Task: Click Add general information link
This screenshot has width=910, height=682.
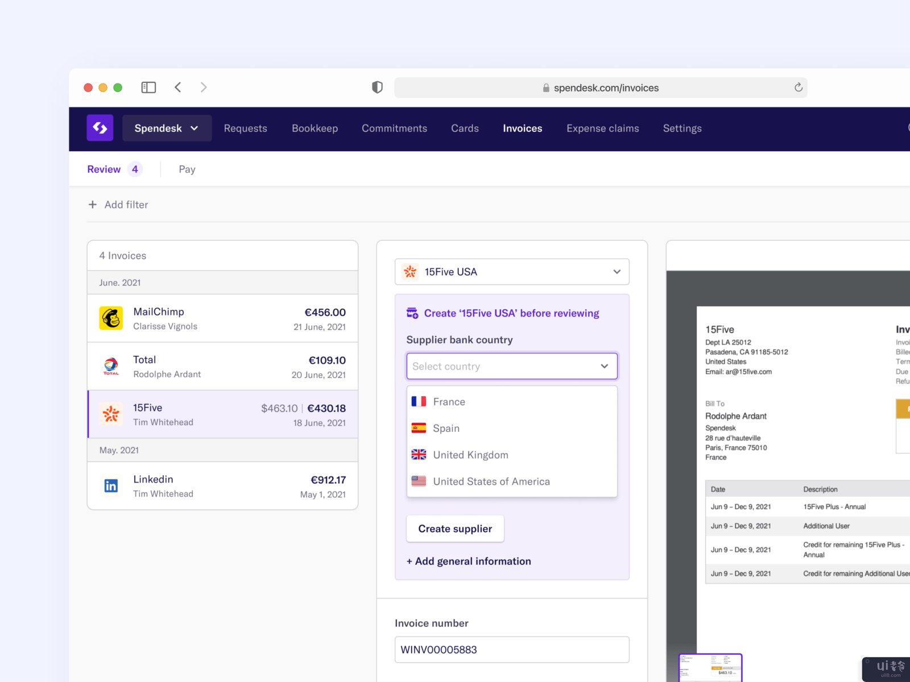Action: (469, 561)
